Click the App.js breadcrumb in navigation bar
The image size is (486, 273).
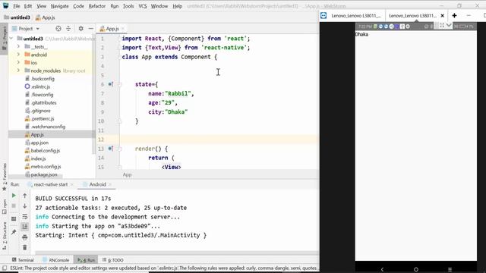(45, 17)
